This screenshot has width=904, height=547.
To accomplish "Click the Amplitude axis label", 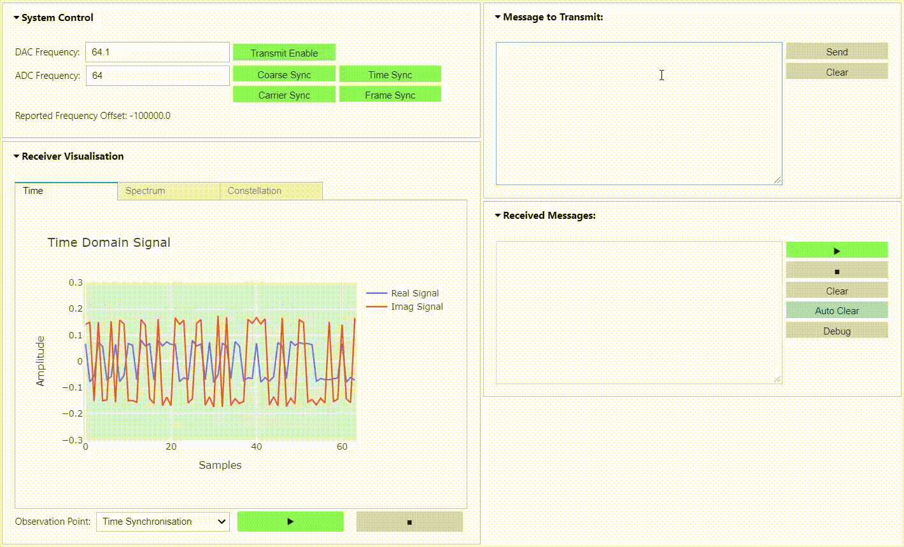I will tap(41, 361).
